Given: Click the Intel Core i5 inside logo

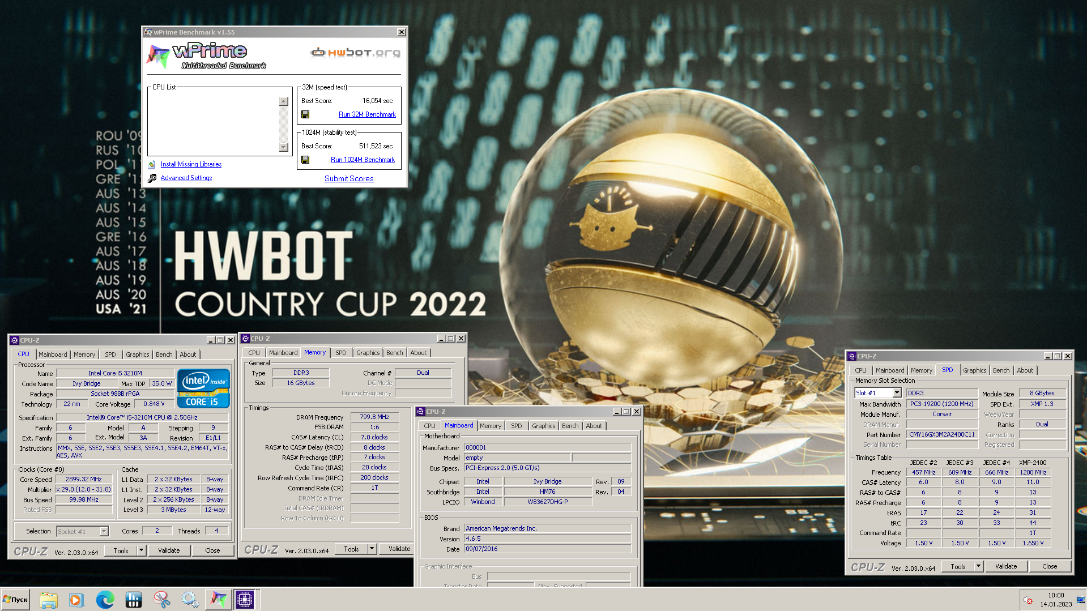Looking at the screenshot, I should coord(203,388).
